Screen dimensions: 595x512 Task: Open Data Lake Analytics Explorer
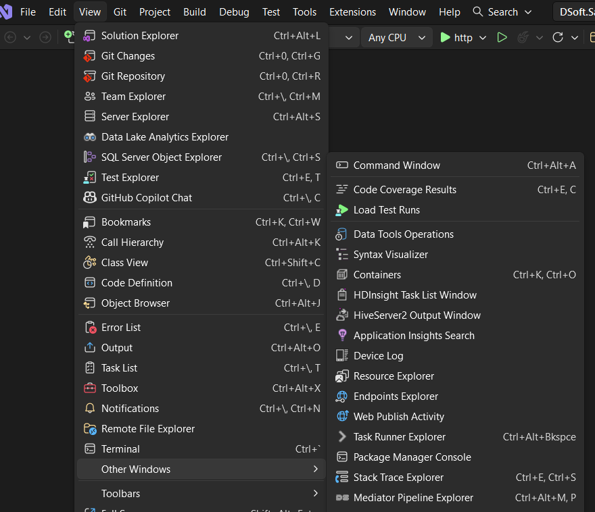201,137
